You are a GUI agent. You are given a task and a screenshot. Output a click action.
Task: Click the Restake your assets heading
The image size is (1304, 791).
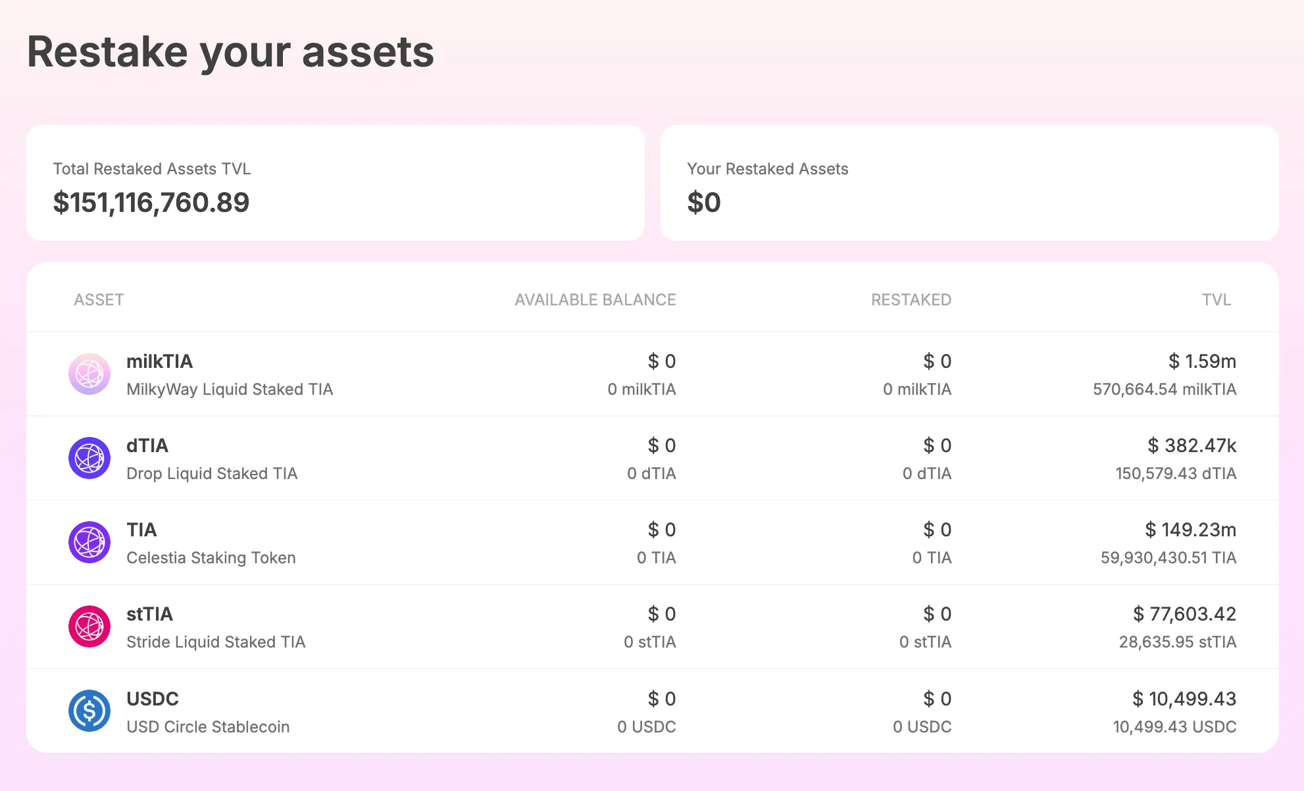click(230, 53)
